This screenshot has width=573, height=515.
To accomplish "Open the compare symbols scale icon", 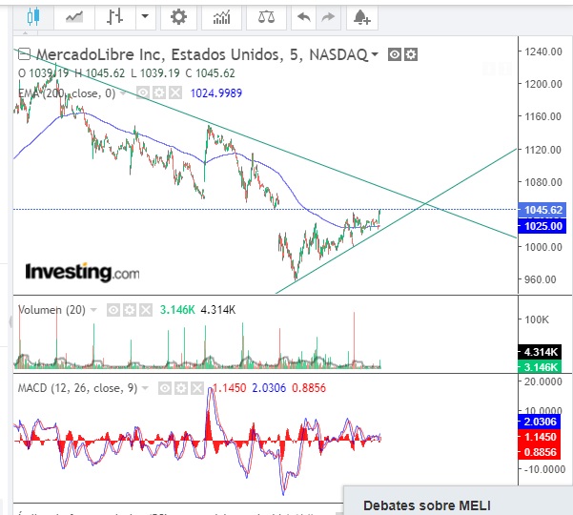I will pyautogui.click(x=266, y=17).
